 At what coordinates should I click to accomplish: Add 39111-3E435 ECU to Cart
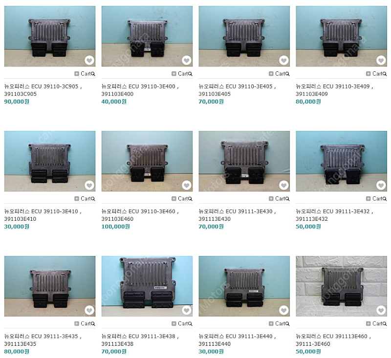(83, 324)
